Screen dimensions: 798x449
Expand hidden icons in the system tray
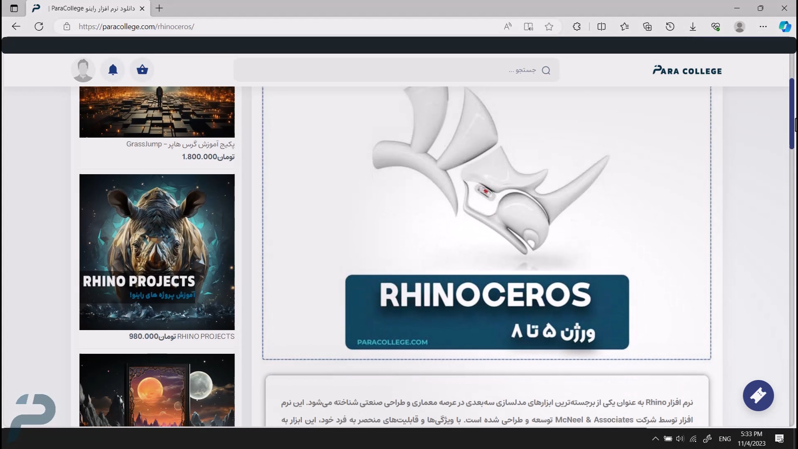pyautogui.click(x=655, y=438)
